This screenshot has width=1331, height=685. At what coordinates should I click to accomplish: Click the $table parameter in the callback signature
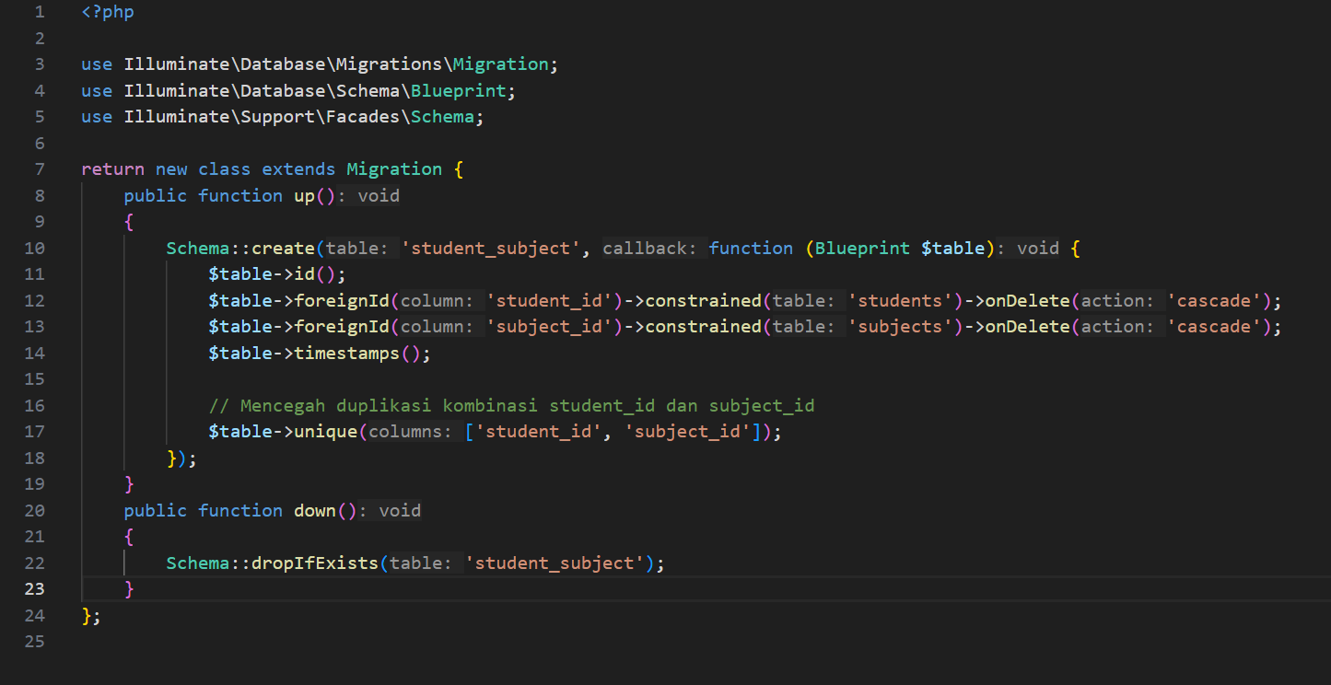tap(952, 249)
